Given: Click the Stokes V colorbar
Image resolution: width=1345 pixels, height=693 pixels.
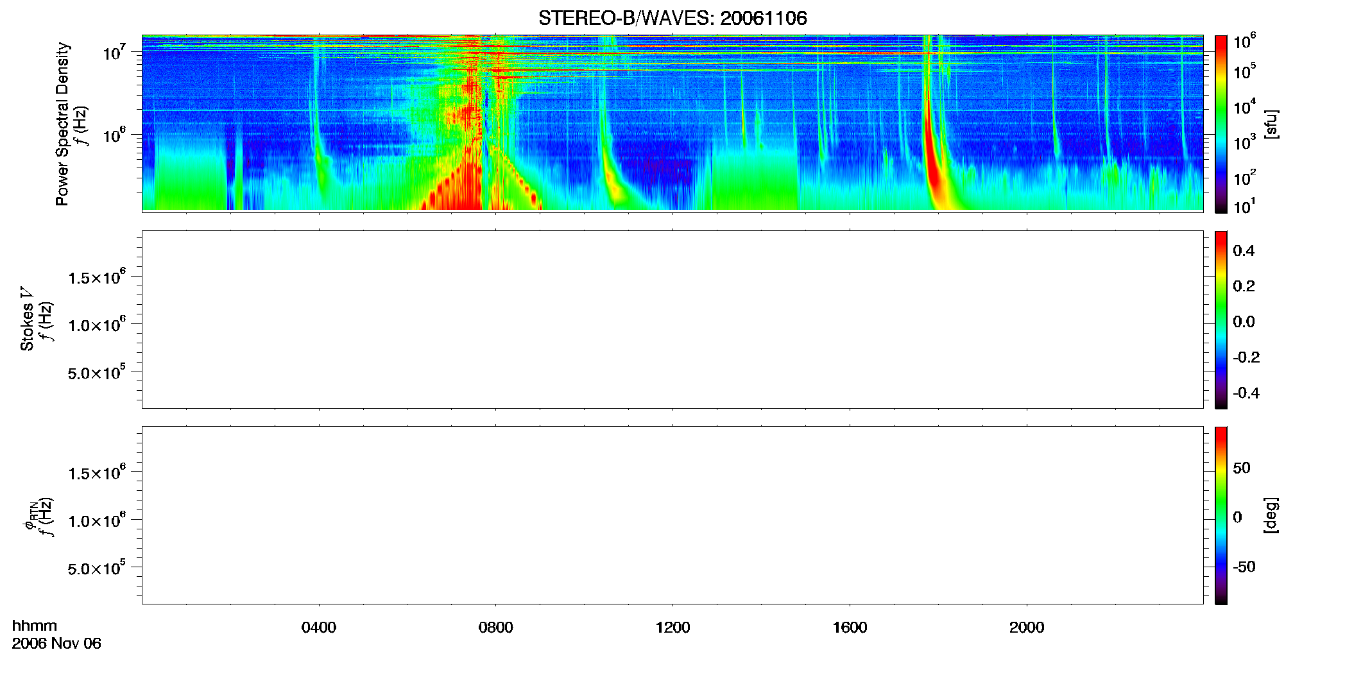Looking at the screenshot, I should [1221, 320].
